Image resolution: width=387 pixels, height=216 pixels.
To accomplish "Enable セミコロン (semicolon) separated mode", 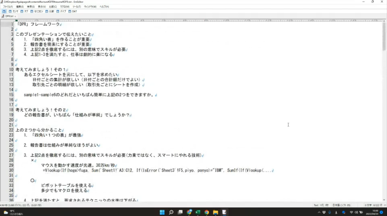I will (x=37, y=11).
